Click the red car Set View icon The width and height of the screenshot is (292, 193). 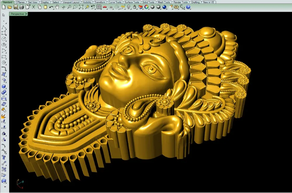point(105,7)
